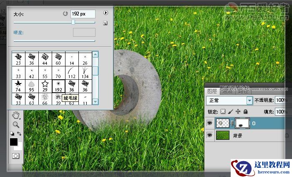Image resolution: width=292 pixels, height=177 pixels.
Task: Open the white background color picker
Action: (20, 147)
